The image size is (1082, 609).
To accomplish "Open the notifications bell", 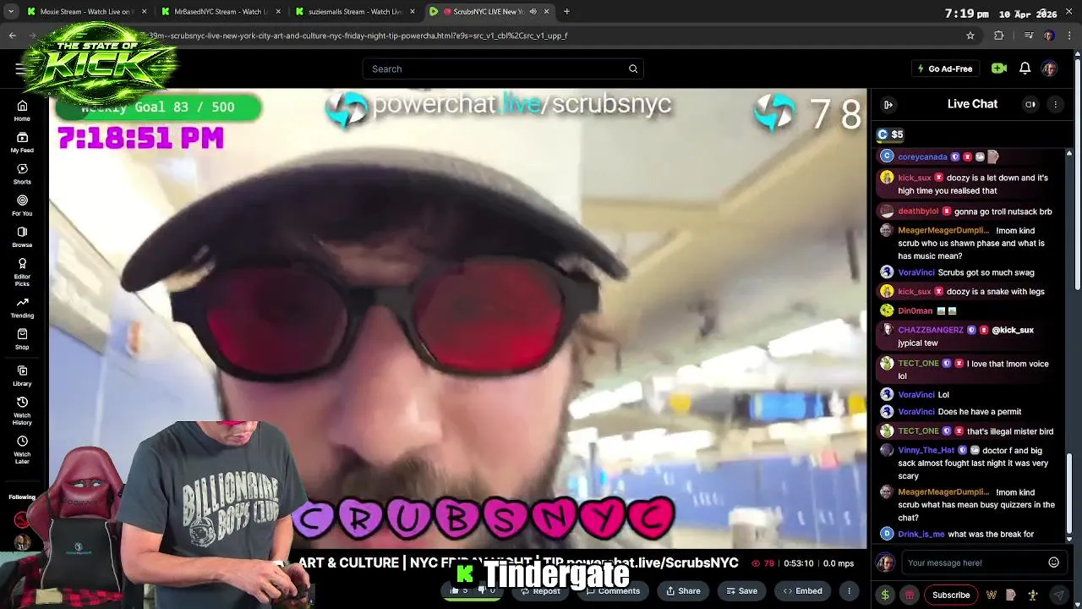I will click(1025, 69).
